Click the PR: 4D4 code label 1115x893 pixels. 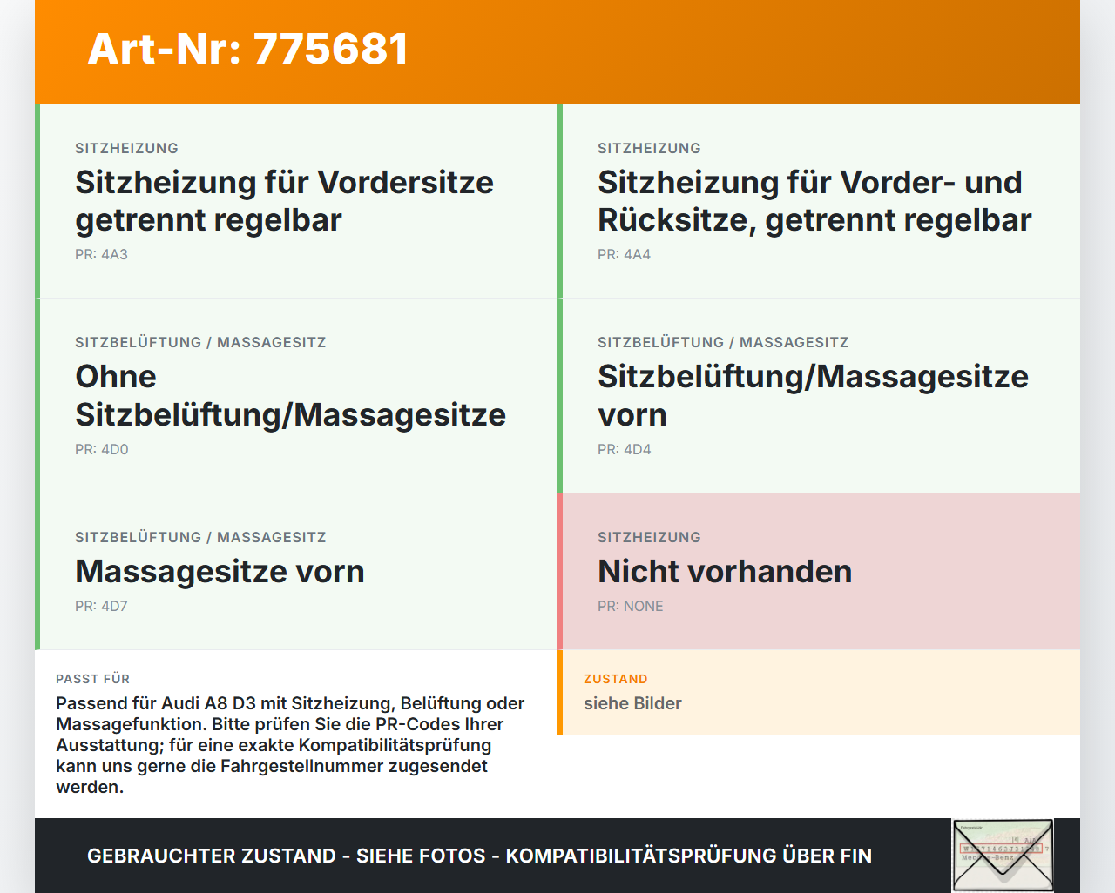click(624, 450)
